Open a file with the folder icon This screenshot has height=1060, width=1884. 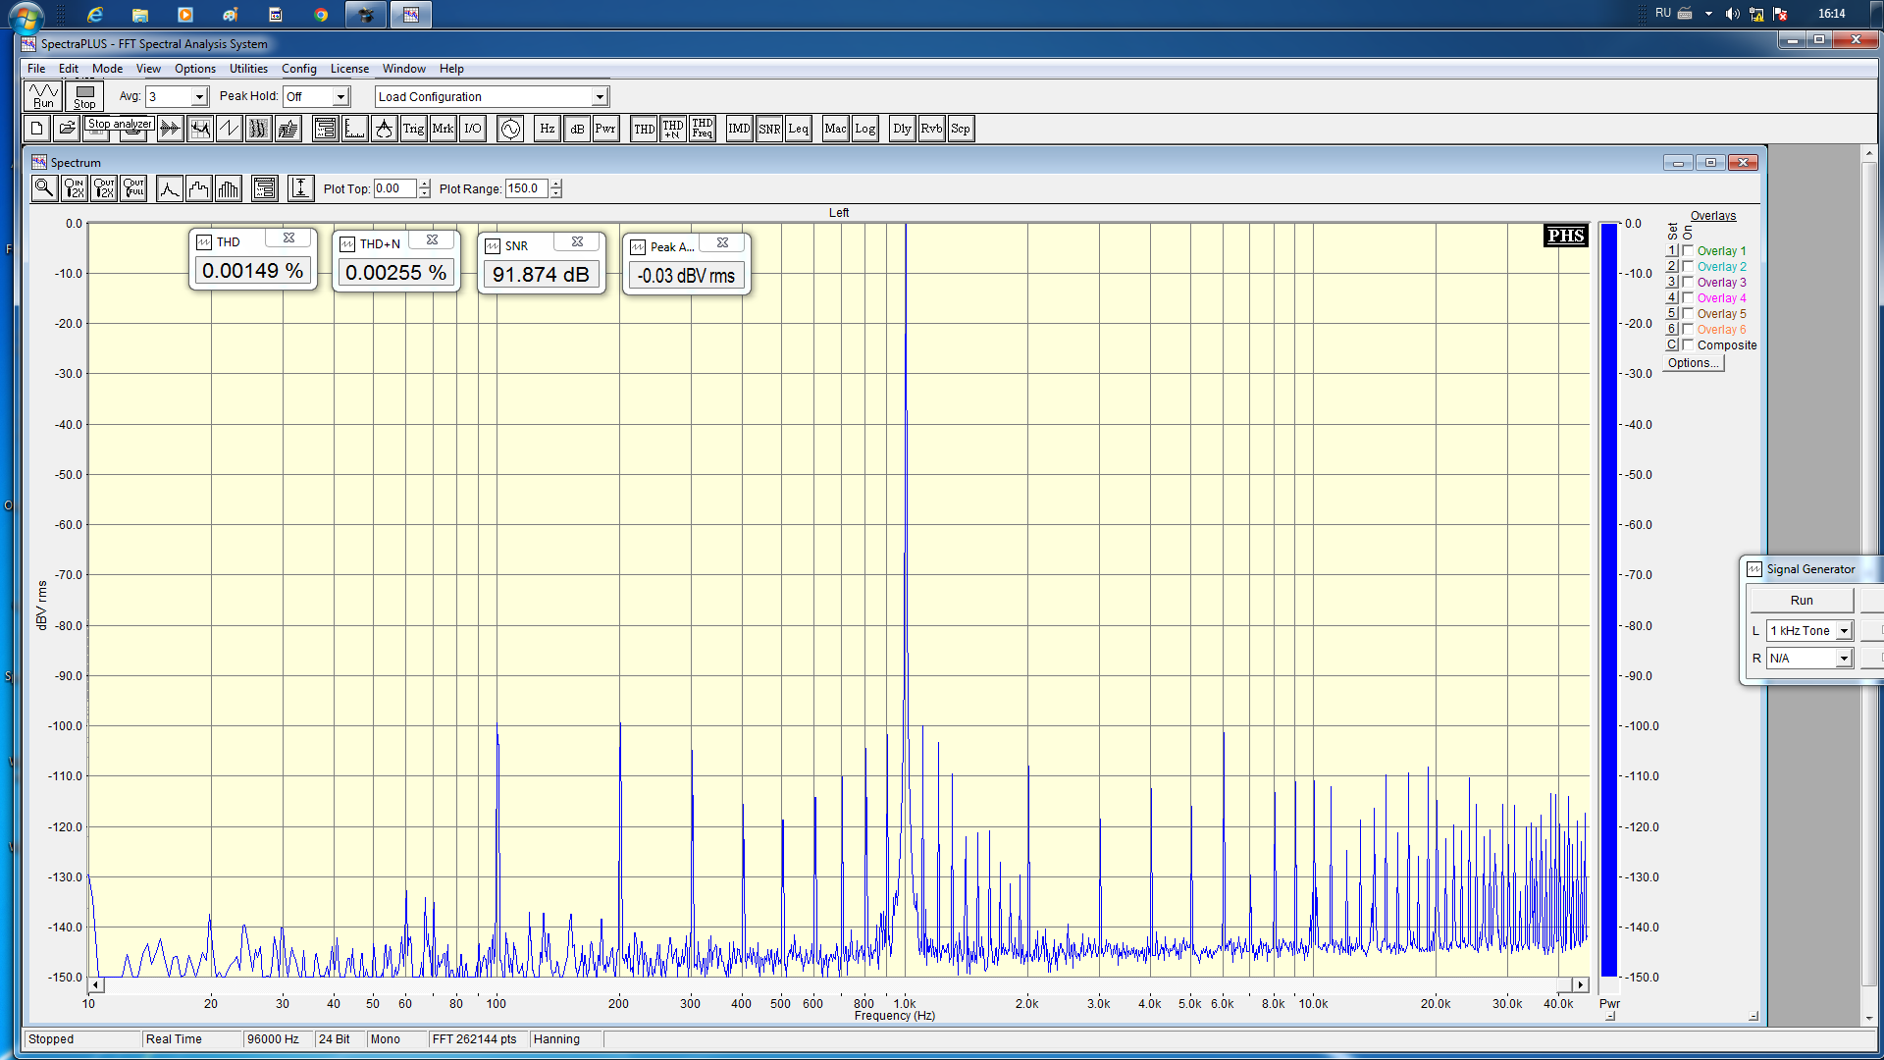tap(67, 129)
